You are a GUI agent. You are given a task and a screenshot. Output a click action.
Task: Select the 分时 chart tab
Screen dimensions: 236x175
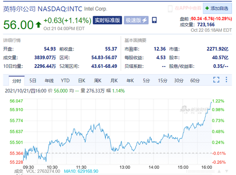click(17, 81)
